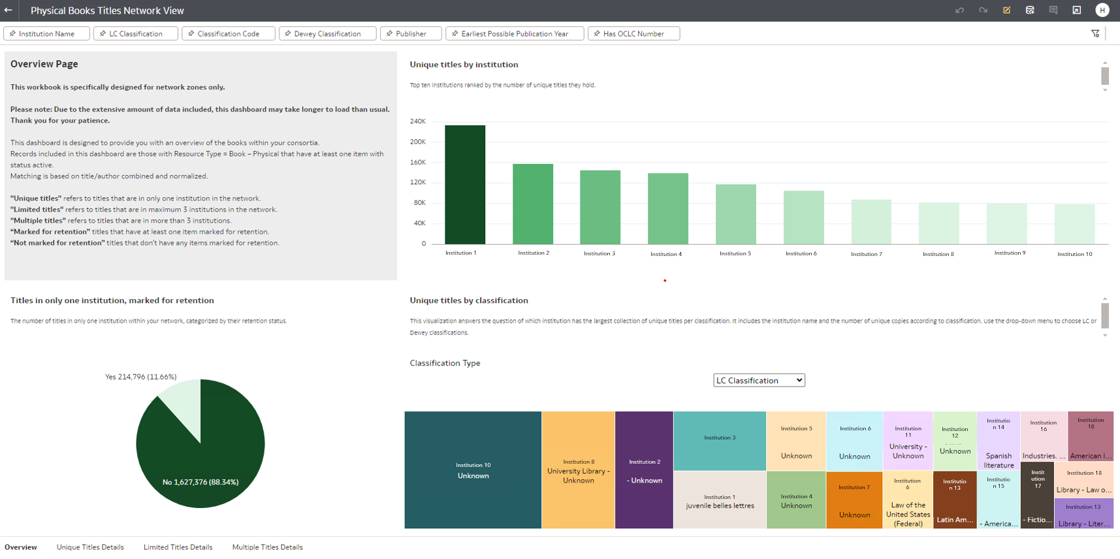Open the Unique Titles Details tab
Viewport: 1120px width, 559px height.
click(90, 547)
